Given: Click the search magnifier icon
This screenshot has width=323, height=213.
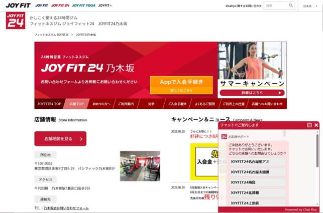Looking at the screenshot, I should (291, 6).
